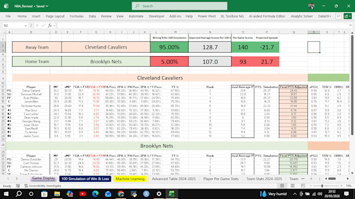This screenshot has width=355, height=199.
Task: Open the Comments pane icon
Action: pyautogui.click(x=338, y=16)
